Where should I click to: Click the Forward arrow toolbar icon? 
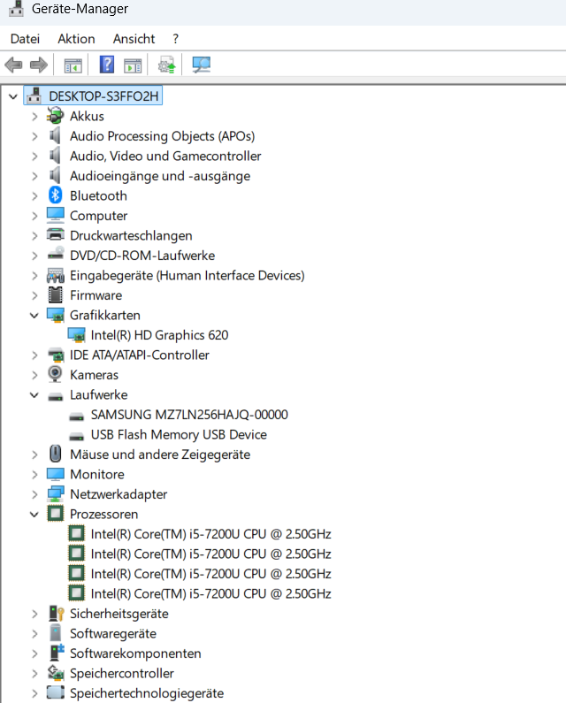click(39, 65)
